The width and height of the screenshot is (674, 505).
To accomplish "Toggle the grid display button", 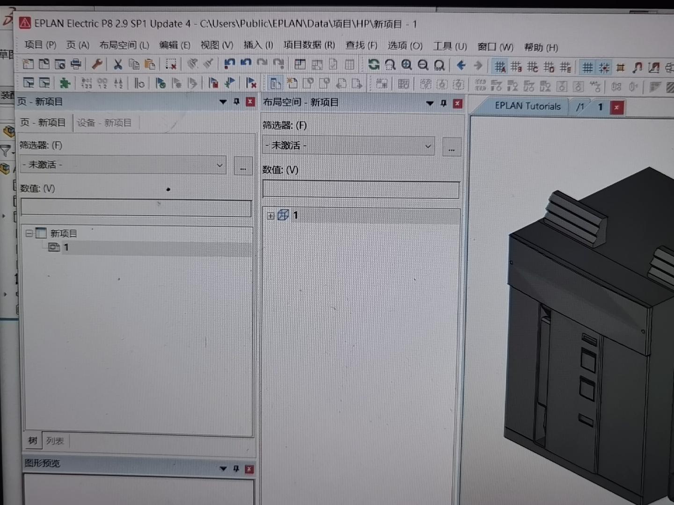I will pyautogui.click(x=587, y=68).
